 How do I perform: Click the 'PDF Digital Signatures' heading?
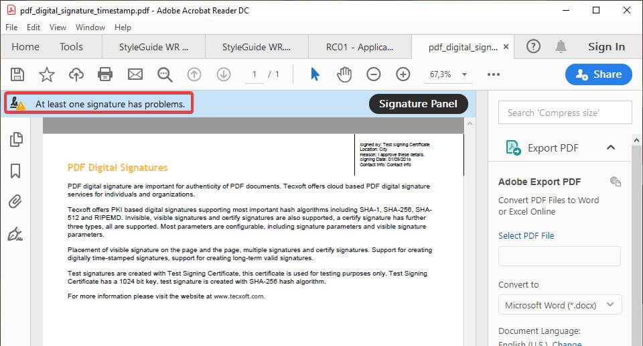pyautogui.click(x=118, y=168)
